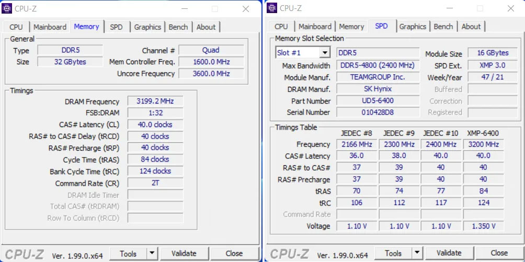The width and height of the screenshot is (525, 262).
Task: Click Close button in left CPU-Z window
Action: point(234,254)
